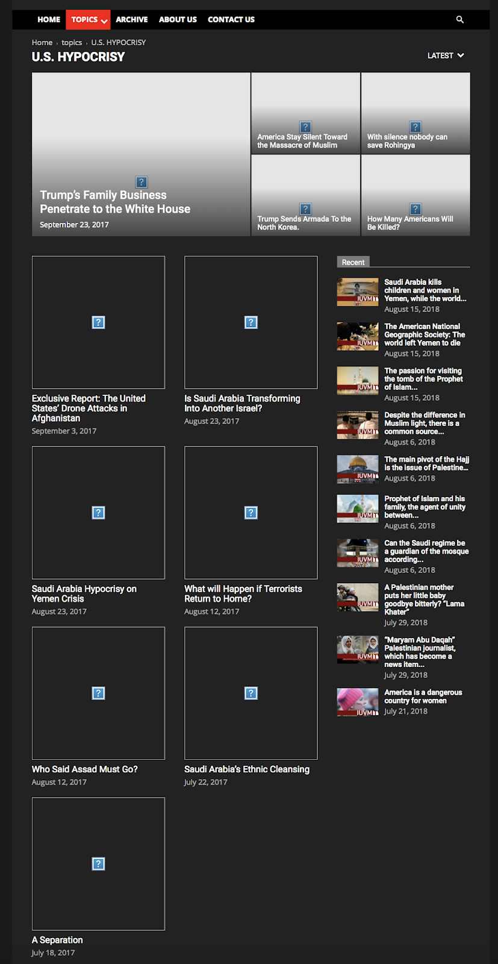Open 'The passion for visiting the tomb' headline

423,379
